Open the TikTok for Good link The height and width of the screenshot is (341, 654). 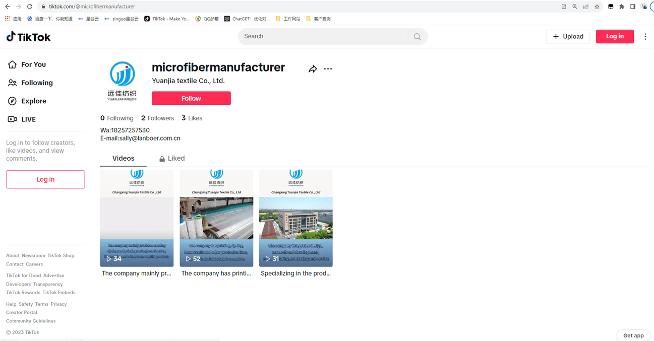pyautogui.click(x=23, y=276)
